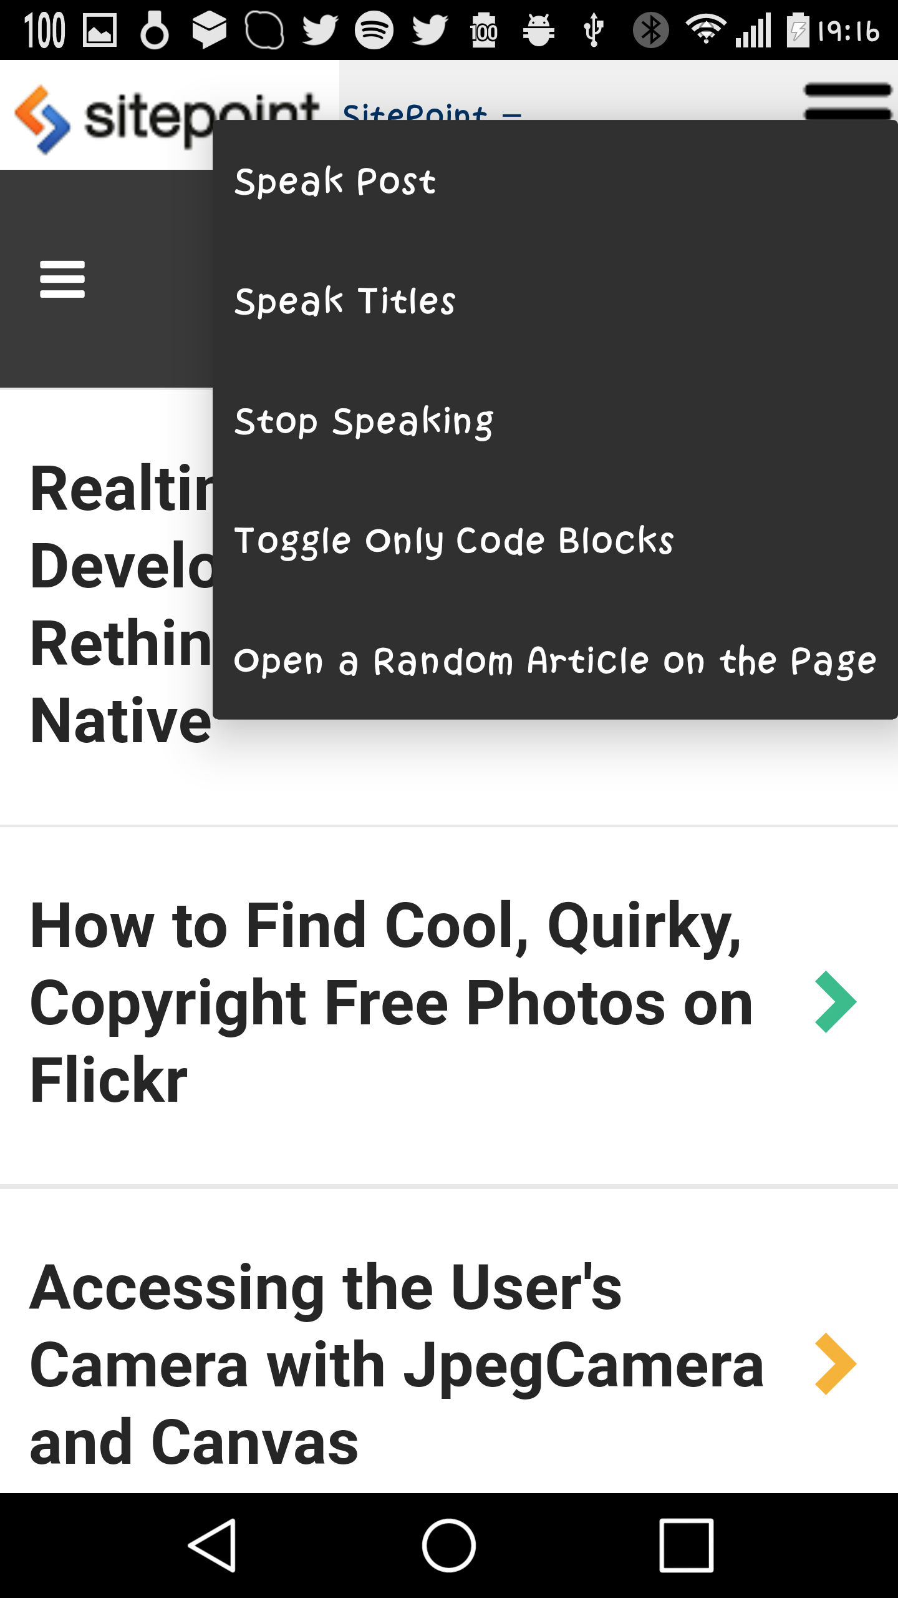
Task: Open the white menu icon in dark bar
Action: point(62,279)
